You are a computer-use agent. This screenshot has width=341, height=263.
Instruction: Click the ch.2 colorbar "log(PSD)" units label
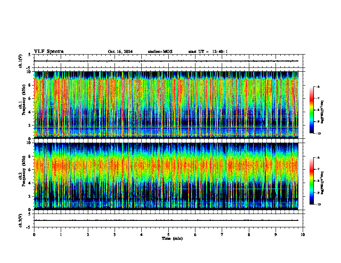[322, 183]
